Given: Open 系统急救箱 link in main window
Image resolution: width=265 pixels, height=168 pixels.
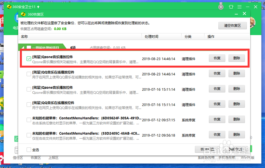Looking at the screenshot, I should tap(206, 158).
